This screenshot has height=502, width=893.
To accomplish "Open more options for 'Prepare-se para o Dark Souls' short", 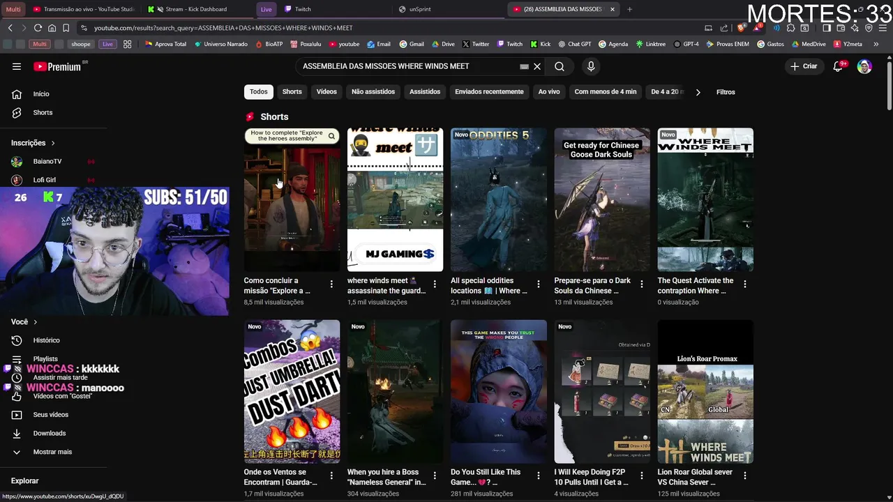I will coord(642,284).
